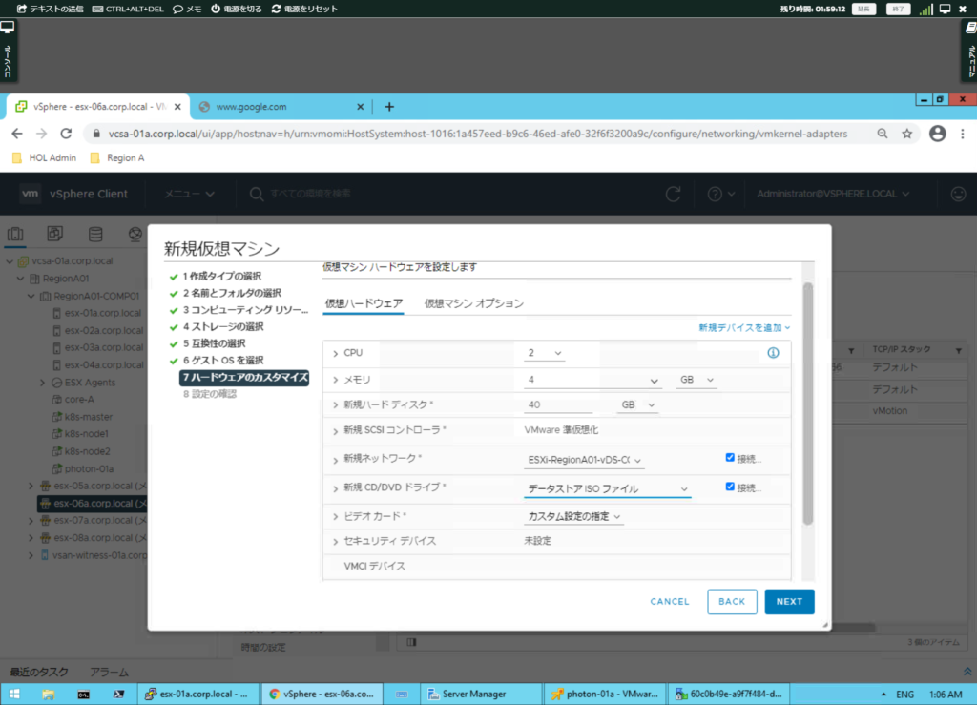Screen dimensions: 977x705
Task: Click the CPU info icon in the dialog
Action: click(773, 353)
